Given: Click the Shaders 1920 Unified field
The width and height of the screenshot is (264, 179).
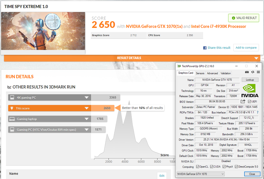Looking at the screenshot, I should click(x=207, y=118).
